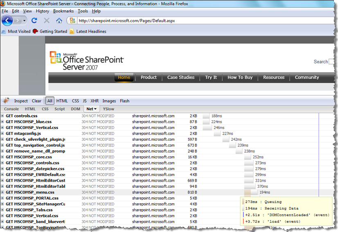The height and width of the screenshot is (232, 338).
Task: Filter net requests to All
Action: pyautogui.click(x=50, y=101)
